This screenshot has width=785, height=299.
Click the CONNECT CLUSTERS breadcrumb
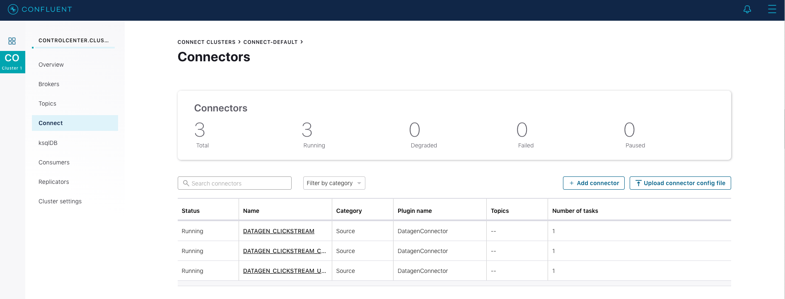point(206,42)
